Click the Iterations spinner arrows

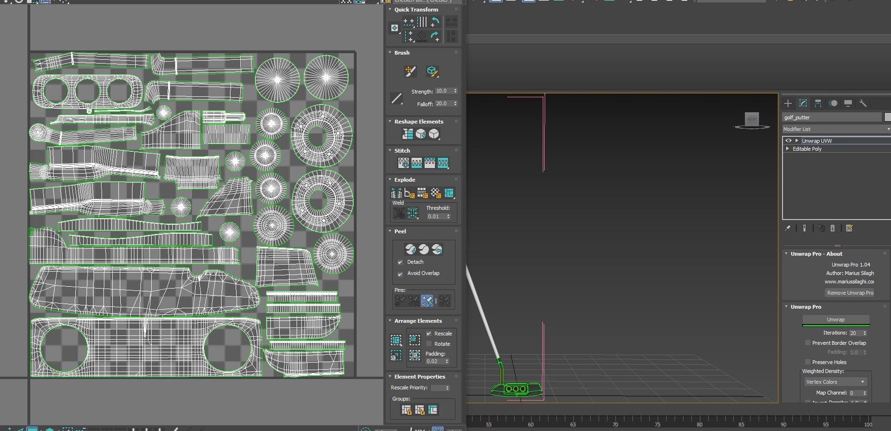(865, 333)
